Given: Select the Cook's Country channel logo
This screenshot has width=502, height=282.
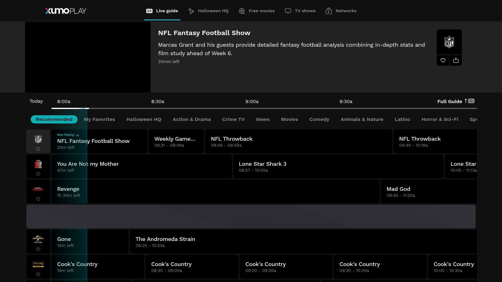Looking at the screenshot, I should point(38,264).
